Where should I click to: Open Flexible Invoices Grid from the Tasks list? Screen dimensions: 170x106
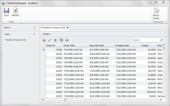pos(16,40)
